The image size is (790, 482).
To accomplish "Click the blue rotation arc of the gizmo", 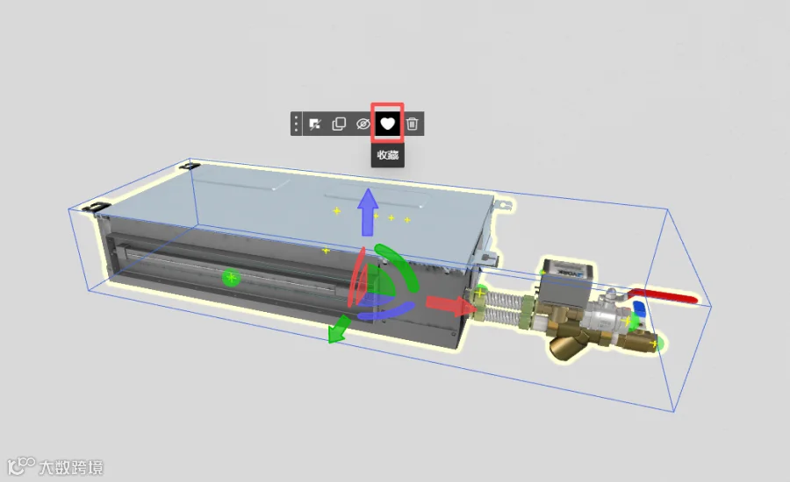I will pyautogui.click(x=385, y=311).
